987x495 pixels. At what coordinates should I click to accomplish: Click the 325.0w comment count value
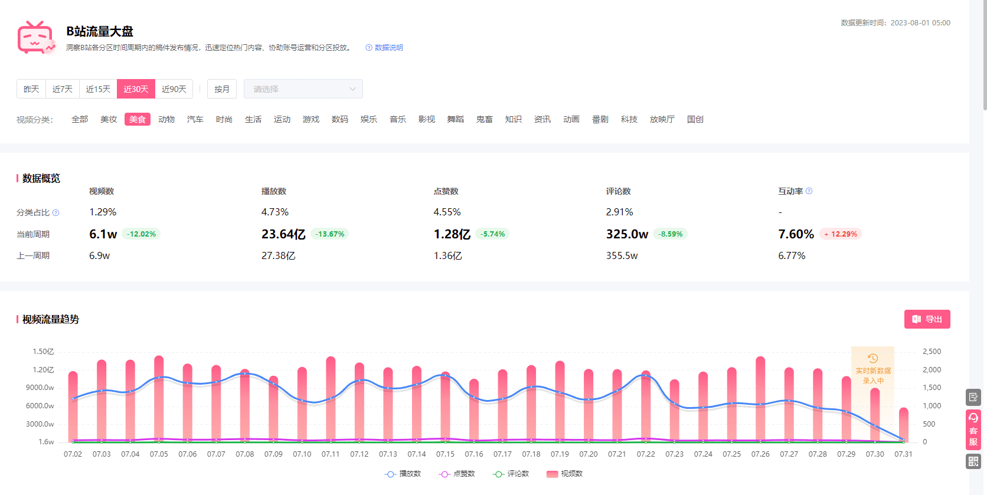tap(627, 234)
